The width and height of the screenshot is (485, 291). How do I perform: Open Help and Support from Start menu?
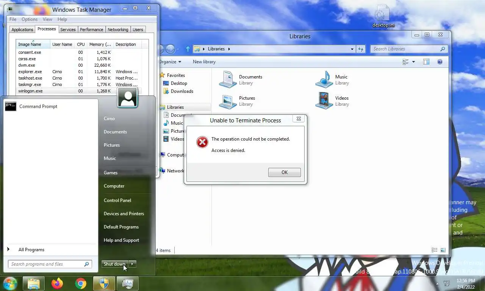point(121,240)
